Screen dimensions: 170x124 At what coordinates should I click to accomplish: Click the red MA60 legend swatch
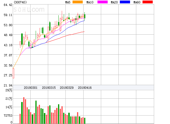click(x=148, y=2)
